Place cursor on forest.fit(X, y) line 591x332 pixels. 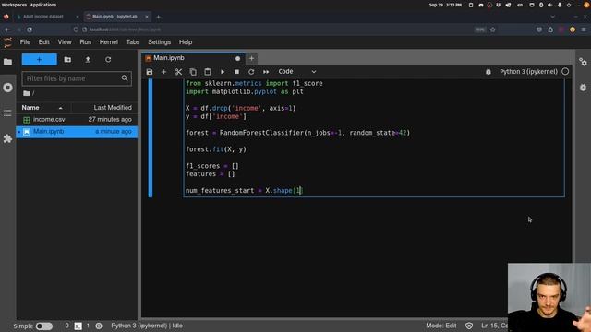coord(215,149)
